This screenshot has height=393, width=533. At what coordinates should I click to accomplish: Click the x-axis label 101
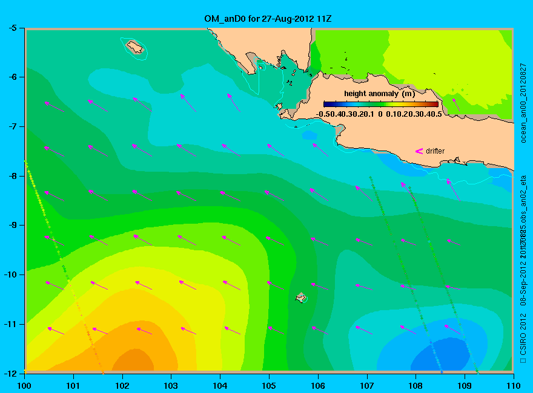click(73, 386)
